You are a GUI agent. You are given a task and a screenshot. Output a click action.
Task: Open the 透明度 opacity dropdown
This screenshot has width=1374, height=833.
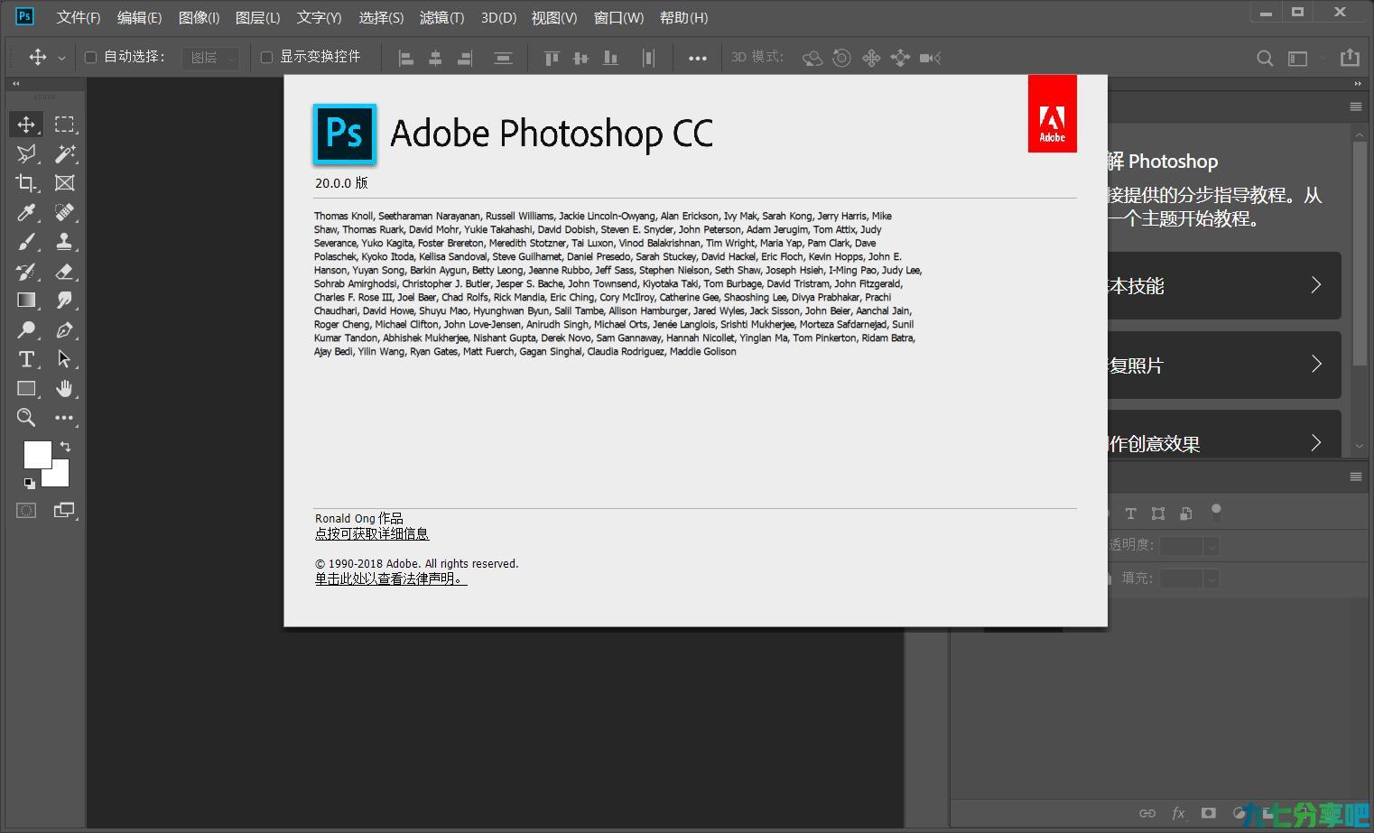[x=1212, y=546]
